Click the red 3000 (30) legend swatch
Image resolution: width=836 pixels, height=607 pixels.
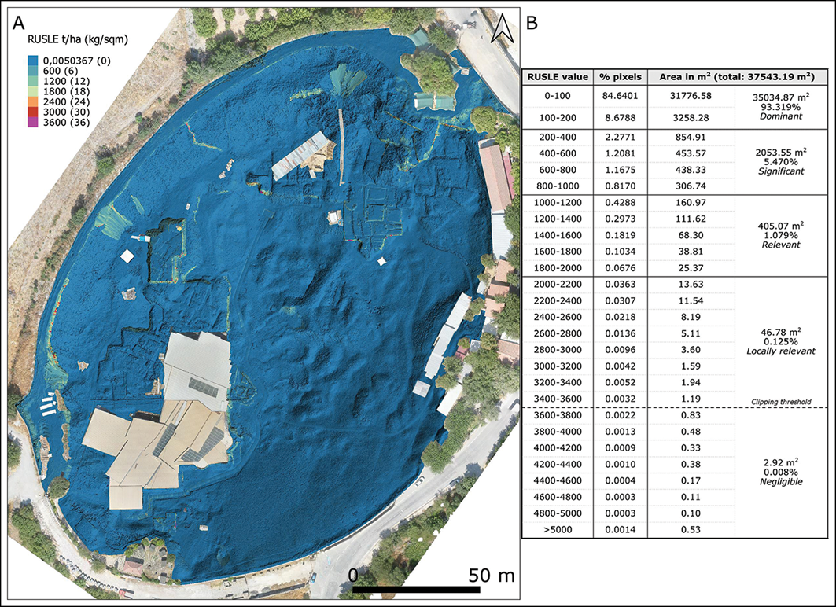click(33, 112)
